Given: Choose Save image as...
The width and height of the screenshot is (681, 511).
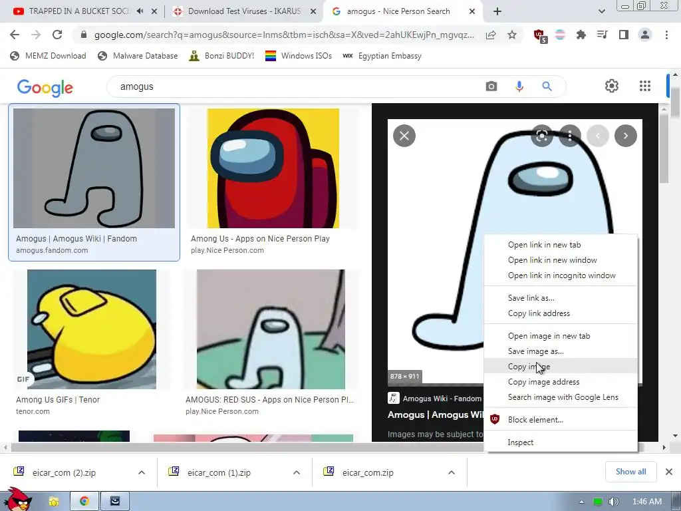Looking at the screenshot, I should click(561, 351).
